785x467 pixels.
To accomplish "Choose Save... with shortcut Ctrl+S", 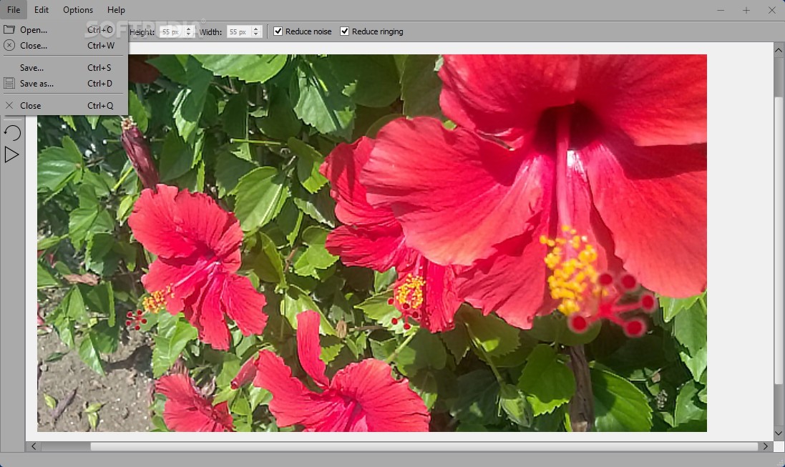I will tap(64, 67).
